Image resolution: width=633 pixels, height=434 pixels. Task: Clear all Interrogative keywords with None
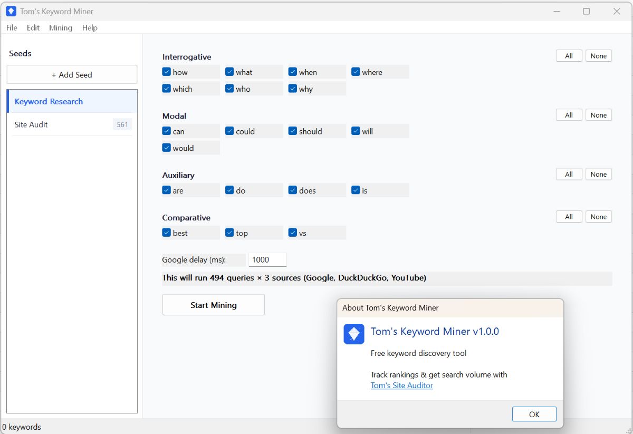(x=598, y=55)
